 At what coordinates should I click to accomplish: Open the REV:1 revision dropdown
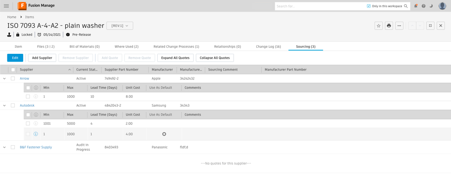[x=119, y=26]
